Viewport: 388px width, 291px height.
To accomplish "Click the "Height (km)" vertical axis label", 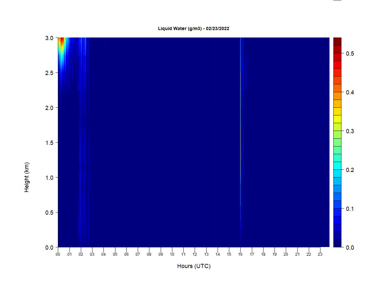I will point(27,177).
